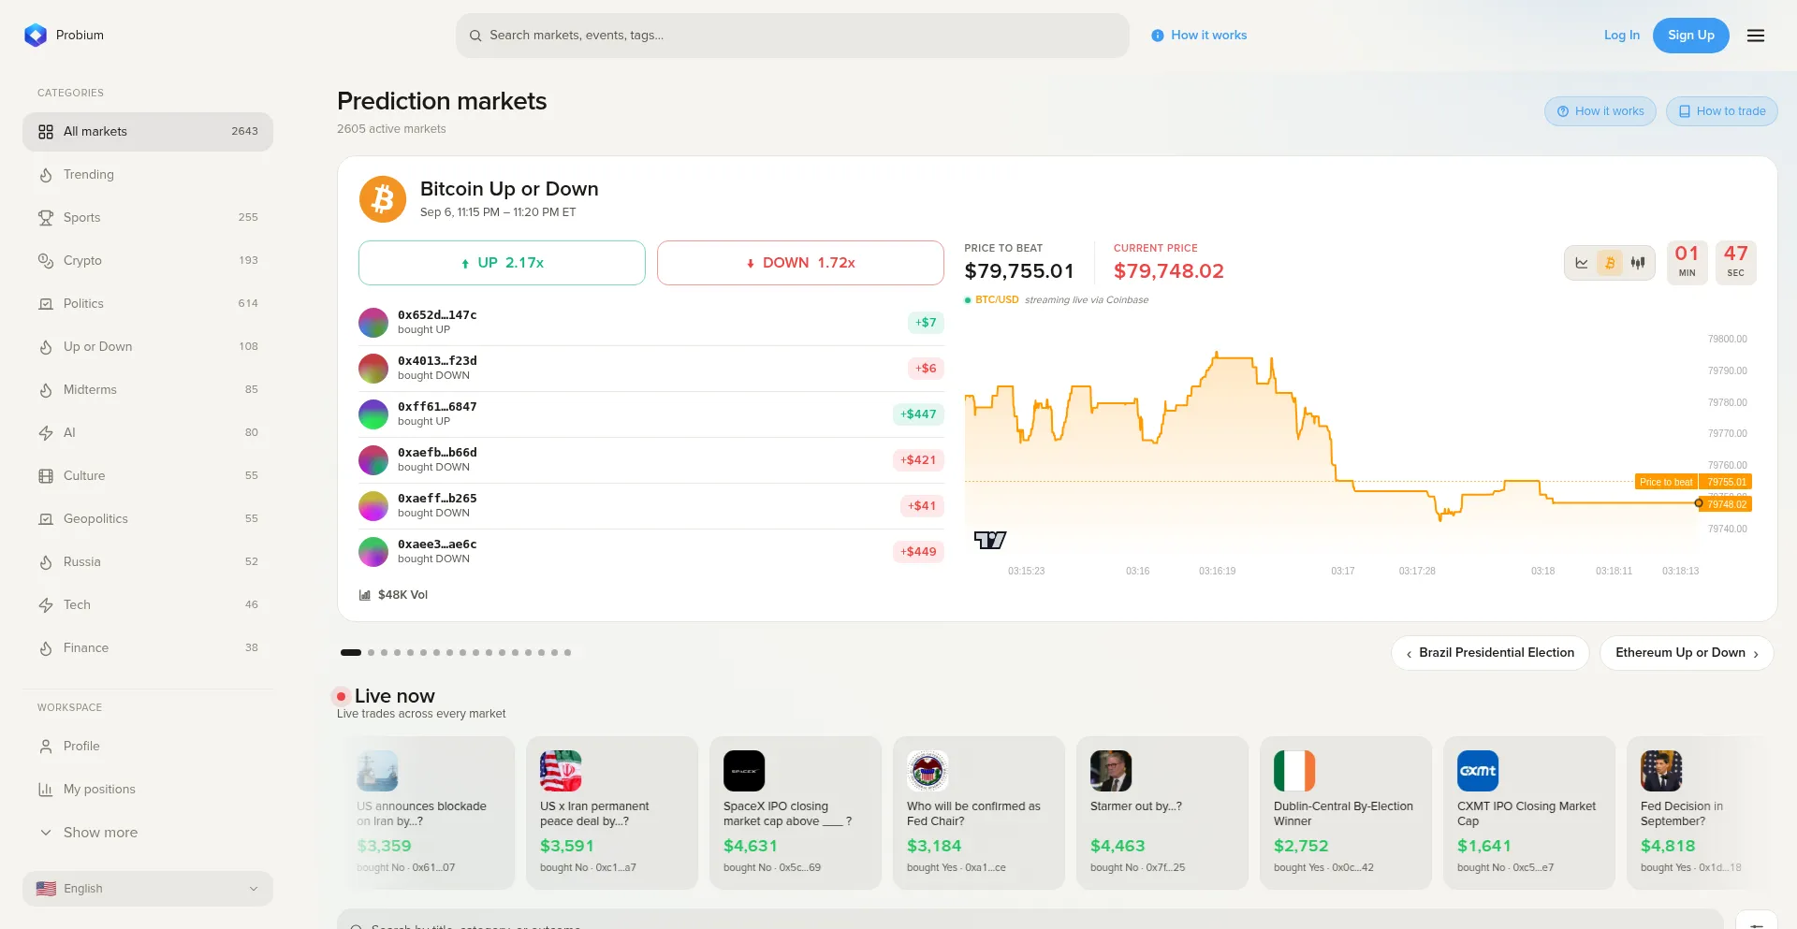Viewport: 1797px width, 929px height.
Task: Click the info icon next to header How it works
Action: coord(1158,36)
